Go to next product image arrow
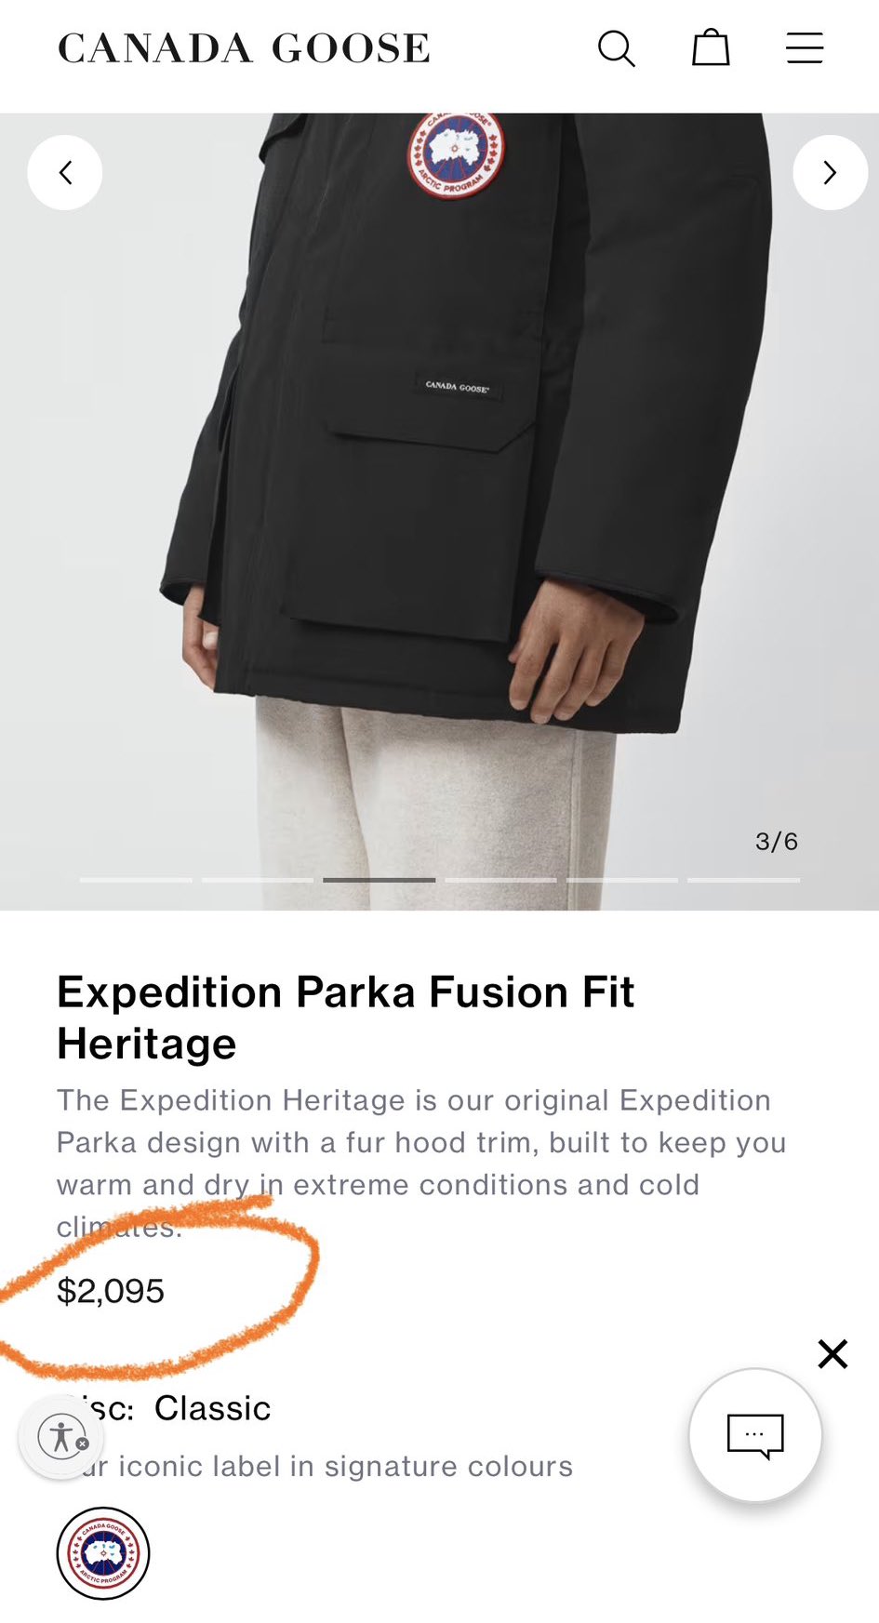Screen dimensions: 879x1623 coord(830,172)
